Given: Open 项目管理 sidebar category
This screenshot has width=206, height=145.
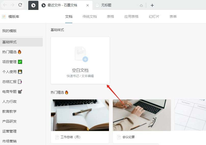Looking at the screenshot, I should (12, 62).
